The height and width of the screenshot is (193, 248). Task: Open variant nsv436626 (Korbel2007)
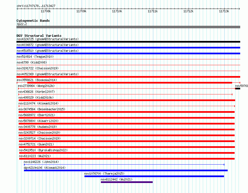coord(37,92)
